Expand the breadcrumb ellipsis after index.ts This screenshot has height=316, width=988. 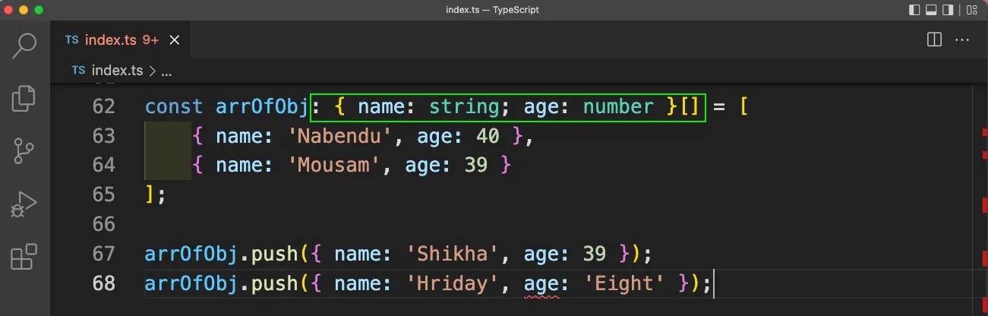(167, 71)
